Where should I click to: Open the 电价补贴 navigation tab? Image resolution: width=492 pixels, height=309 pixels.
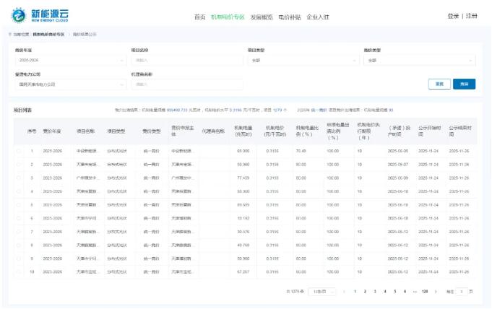click(x=290, y=16)
